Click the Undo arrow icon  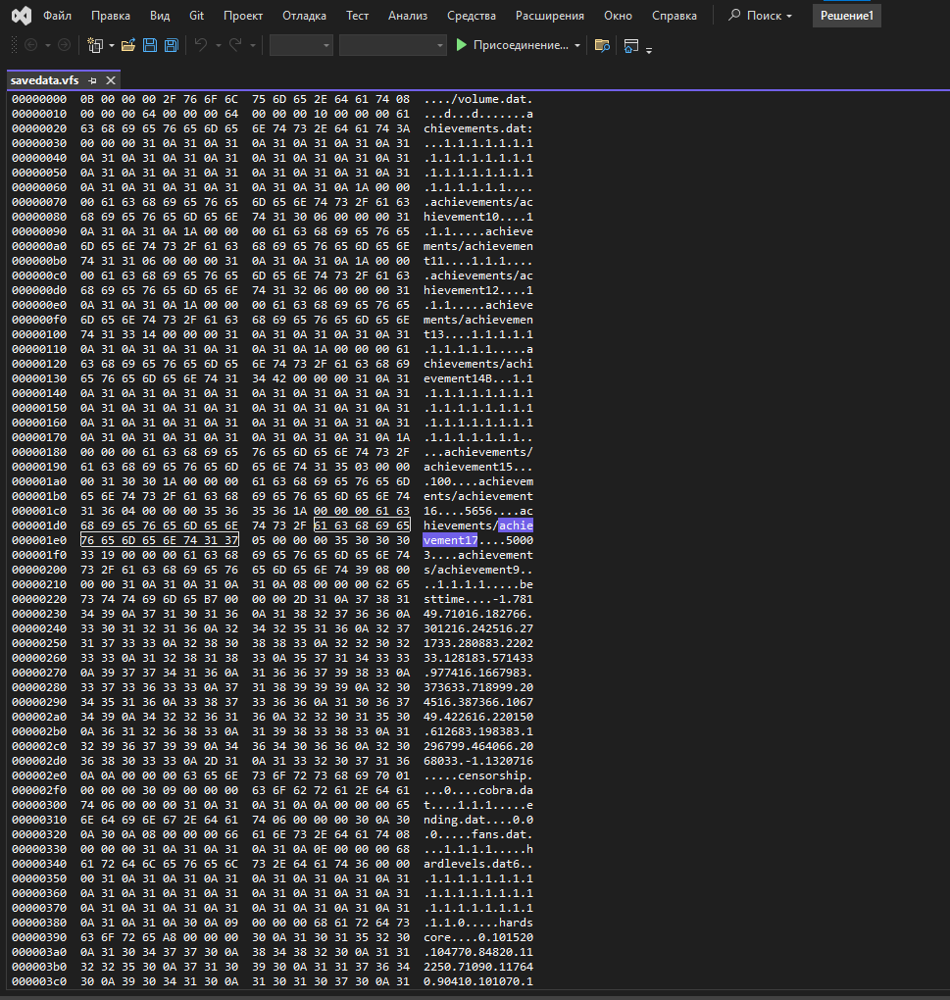[x=201, y=45]
